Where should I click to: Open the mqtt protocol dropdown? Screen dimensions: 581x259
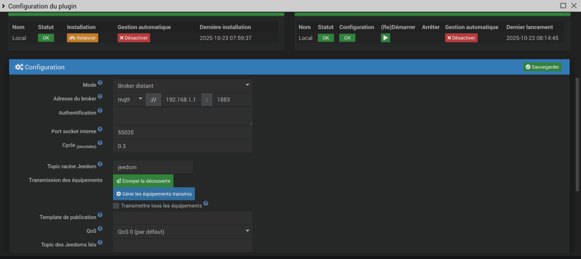pos(129,100)
